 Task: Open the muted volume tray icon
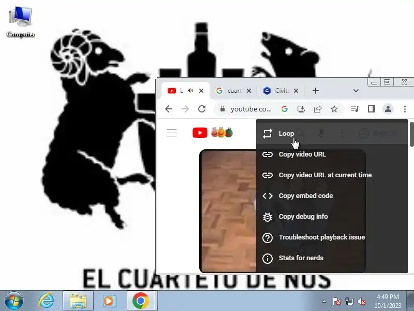click(361, 301)
